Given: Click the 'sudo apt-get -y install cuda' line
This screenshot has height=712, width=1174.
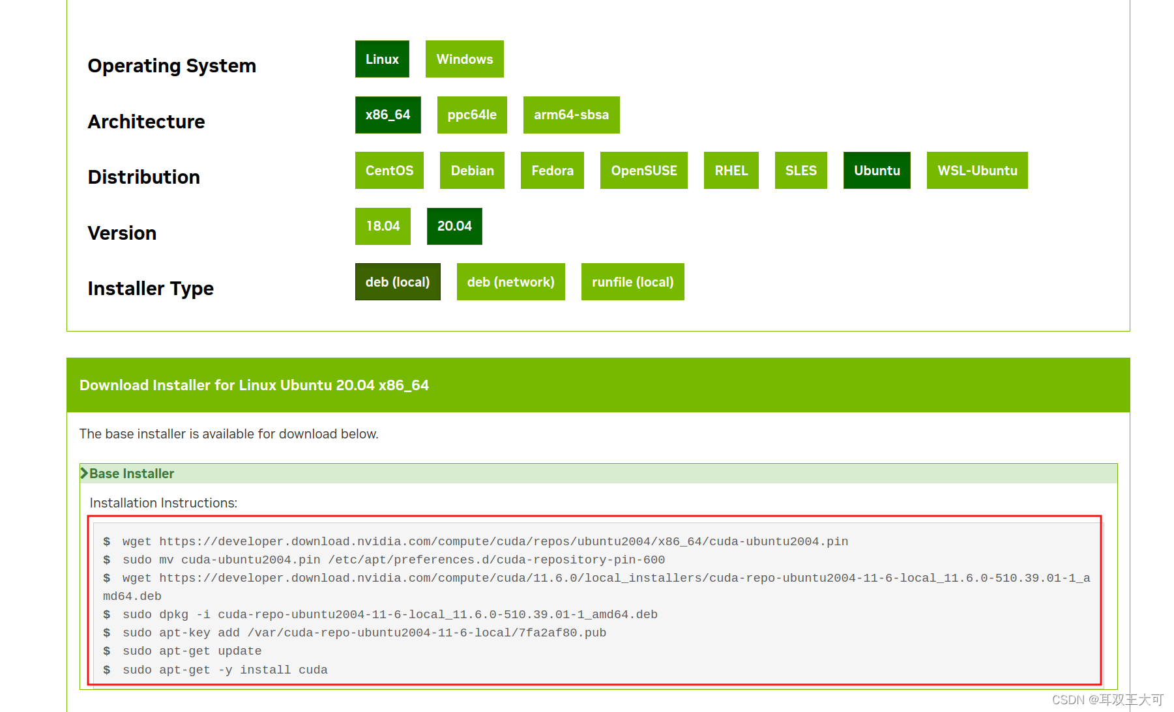Looking at the screenshot, I should 215,670.
